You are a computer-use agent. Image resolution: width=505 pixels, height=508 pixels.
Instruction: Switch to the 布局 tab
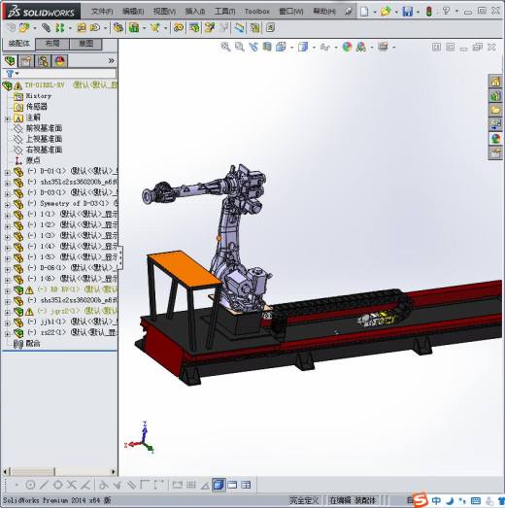tap(52, 44)
